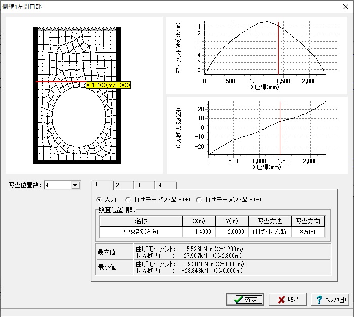Viewport: 354px width, 317px height.
Task: Click the Y(m) value 2.0000
Action: (232, 231)
